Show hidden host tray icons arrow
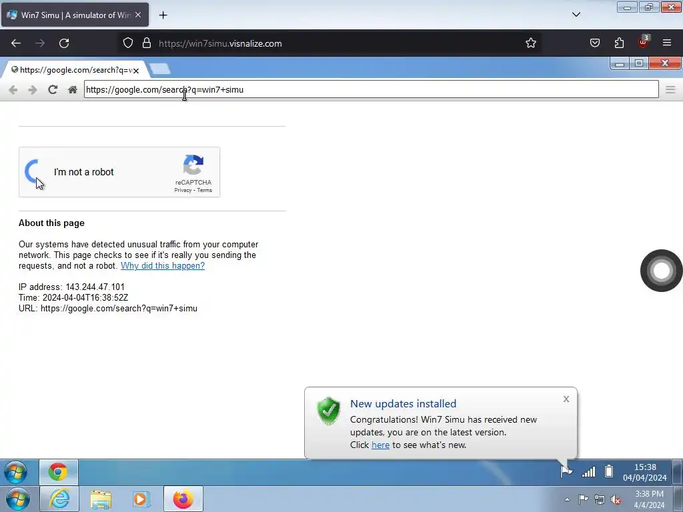 [x=567, y=499]
